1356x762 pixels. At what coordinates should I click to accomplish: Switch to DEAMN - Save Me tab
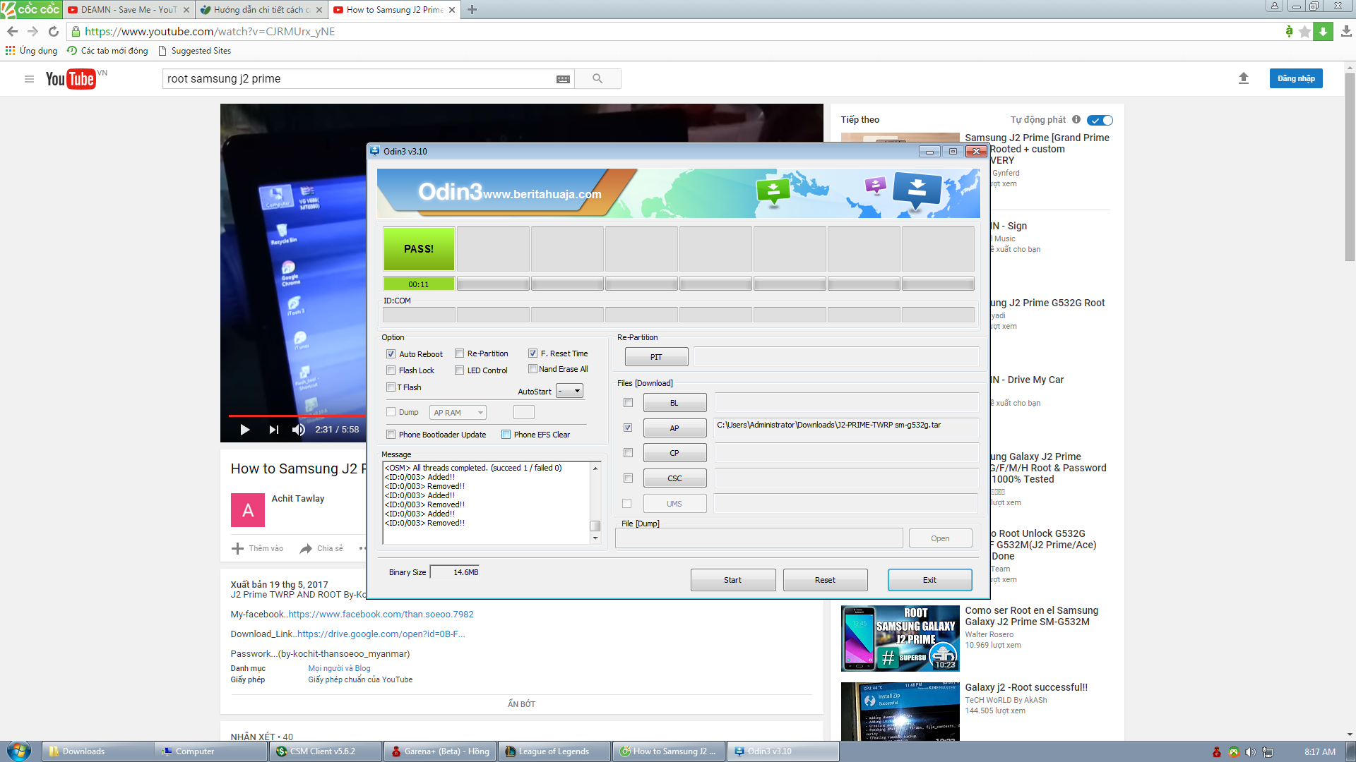(x=129, y=10)
